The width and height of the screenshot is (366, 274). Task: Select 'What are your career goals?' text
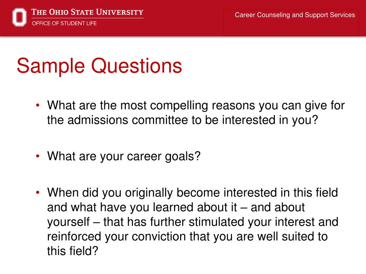pyautogui.click(x=124, y=156)
